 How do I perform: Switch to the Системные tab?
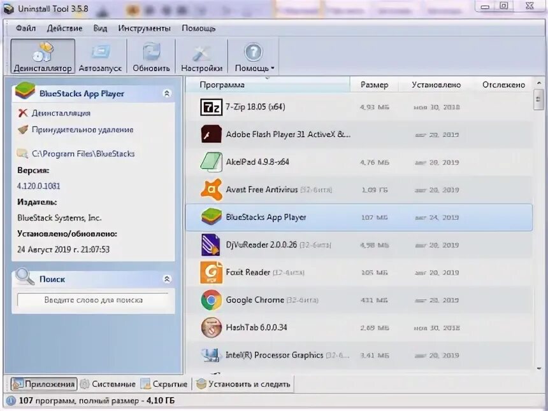[x=108, y=384]
